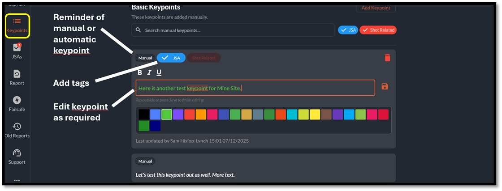This screenshot has height=191, width=502.
Task: Save the keypoint with floppy disk icon
Action: coord(385,86)
